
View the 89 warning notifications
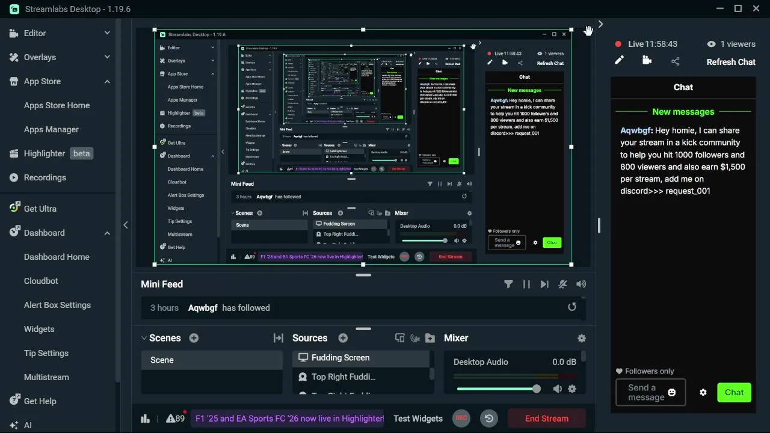(176, 419)
